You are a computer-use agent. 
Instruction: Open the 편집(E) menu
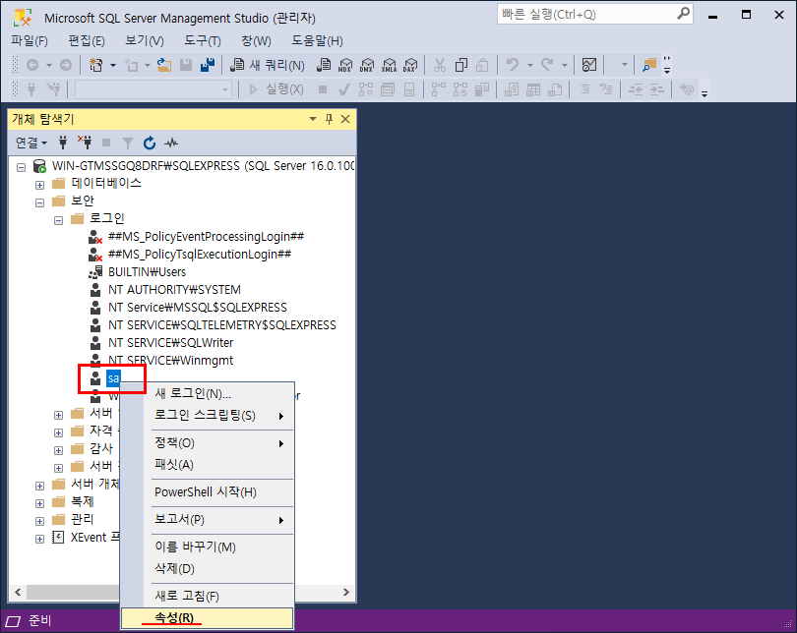87,40
